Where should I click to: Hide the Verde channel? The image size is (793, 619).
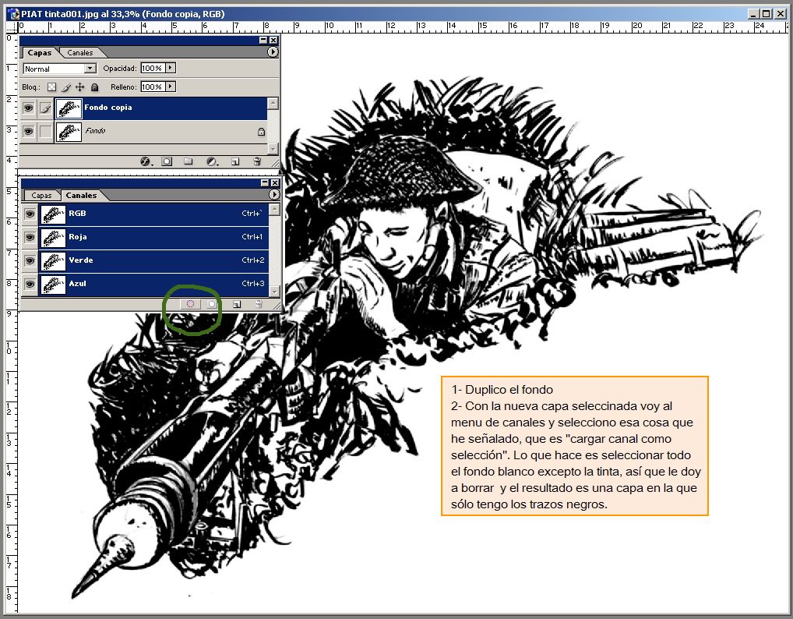click(30, 260)
